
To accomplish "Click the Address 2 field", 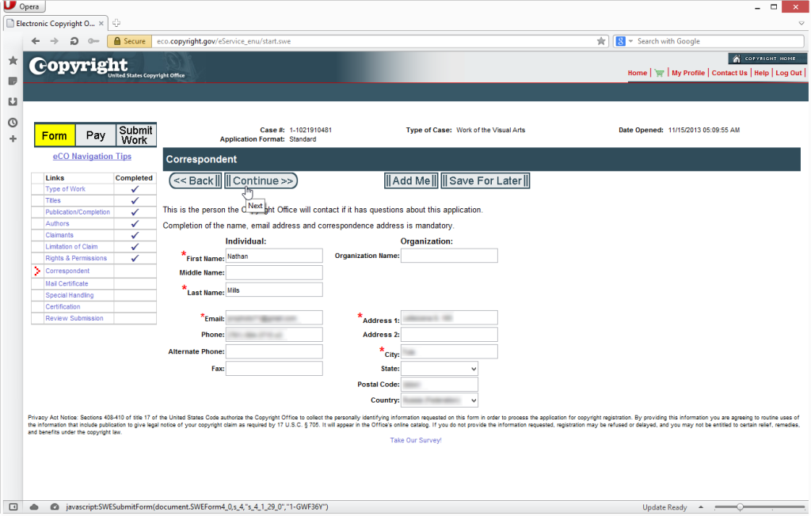I will [449, 335].
